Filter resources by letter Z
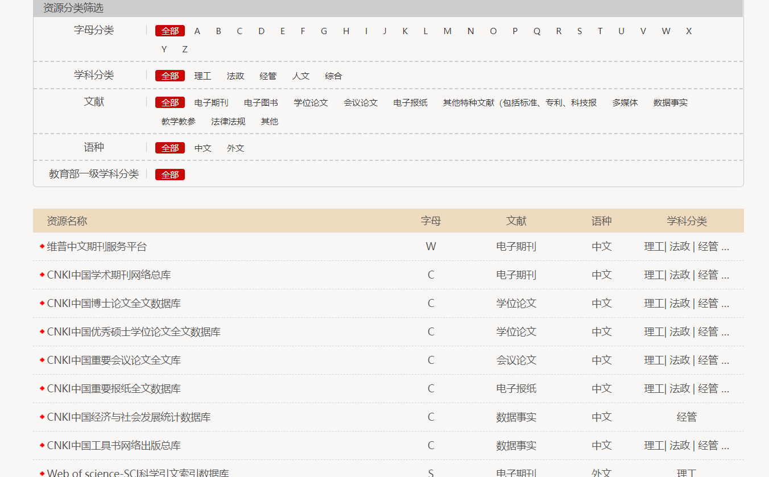Screen dimensions: 769x477 click(185, 49)
